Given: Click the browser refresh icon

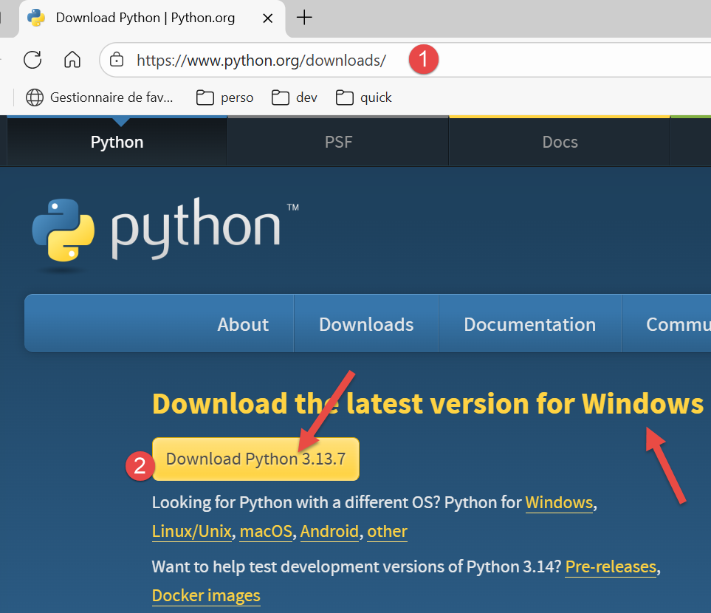Looking at the screenshot, I should coord(32,60).
